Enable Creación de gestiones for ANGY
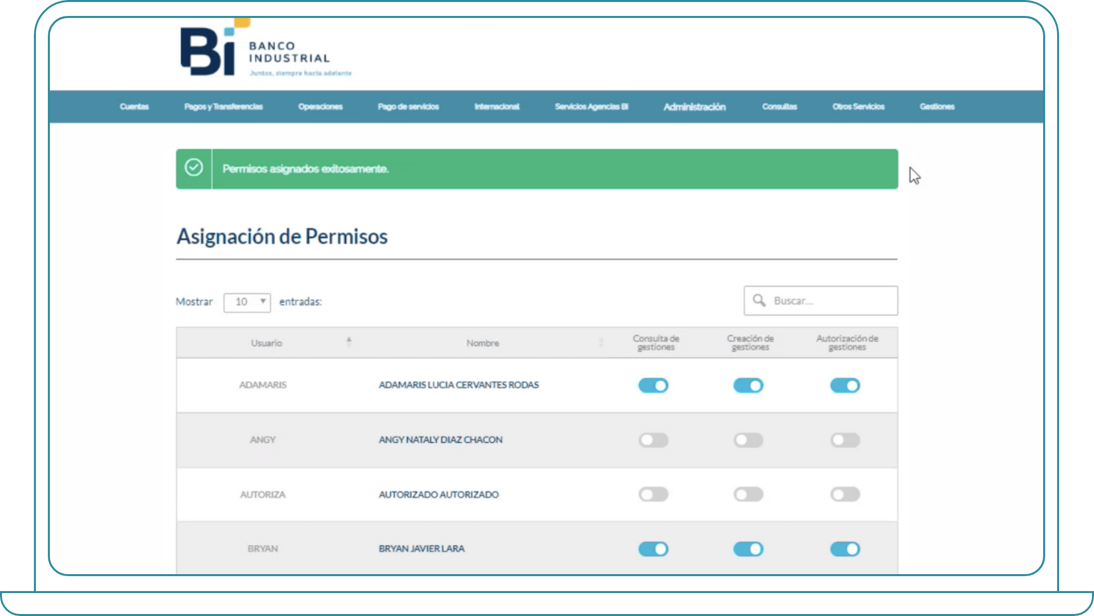1094x616 pixels. [748, 440]
